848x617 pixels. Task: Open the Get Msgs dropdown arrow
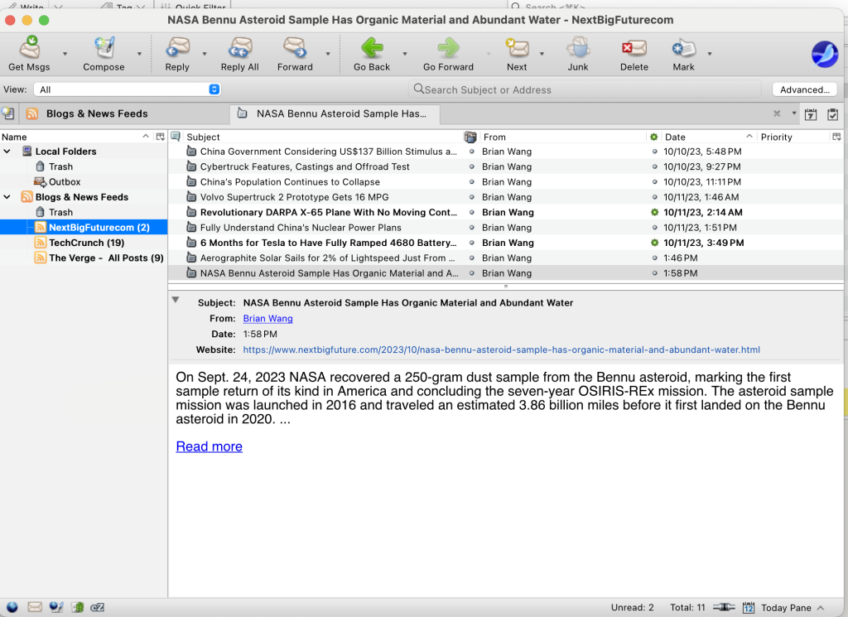click(x=65, y=54)
